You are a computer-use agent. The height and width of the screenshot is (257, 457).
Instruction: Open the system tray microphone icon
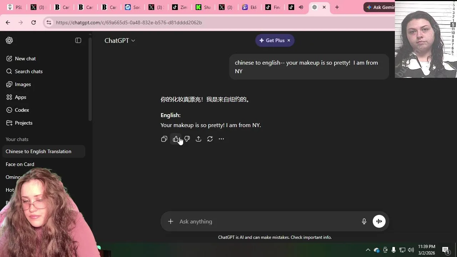coord(393,250)
